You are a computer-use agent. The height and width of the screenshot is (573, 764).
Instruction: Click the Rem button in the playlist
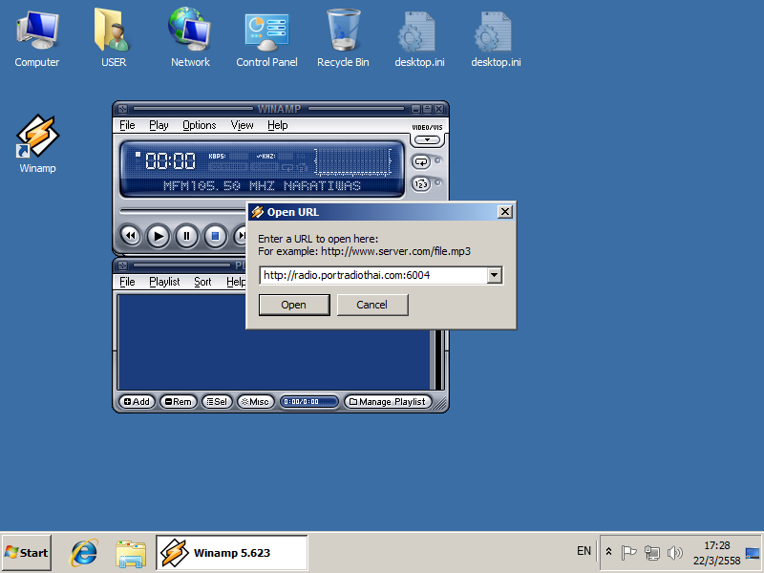(179, 402)
